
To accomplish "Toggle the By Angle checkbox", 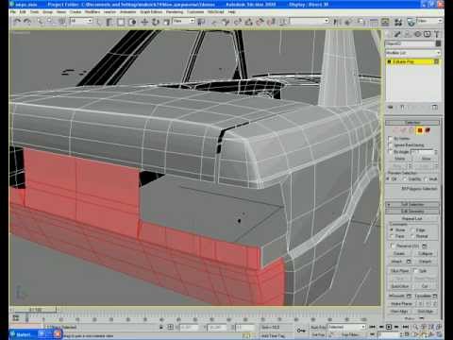I will [x=391, y=152].
